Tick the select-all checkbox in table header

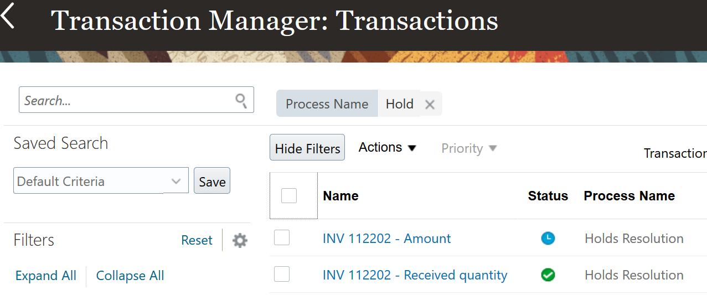pyautogui.click(x=289, y=196)
